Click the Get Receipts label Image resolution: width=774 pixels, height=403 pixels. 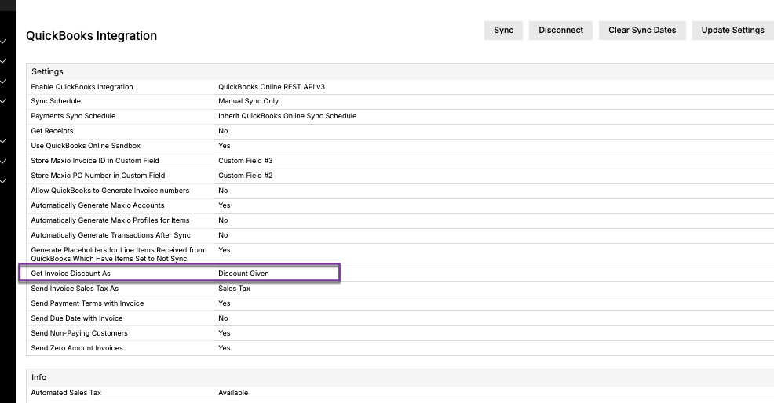52,131
